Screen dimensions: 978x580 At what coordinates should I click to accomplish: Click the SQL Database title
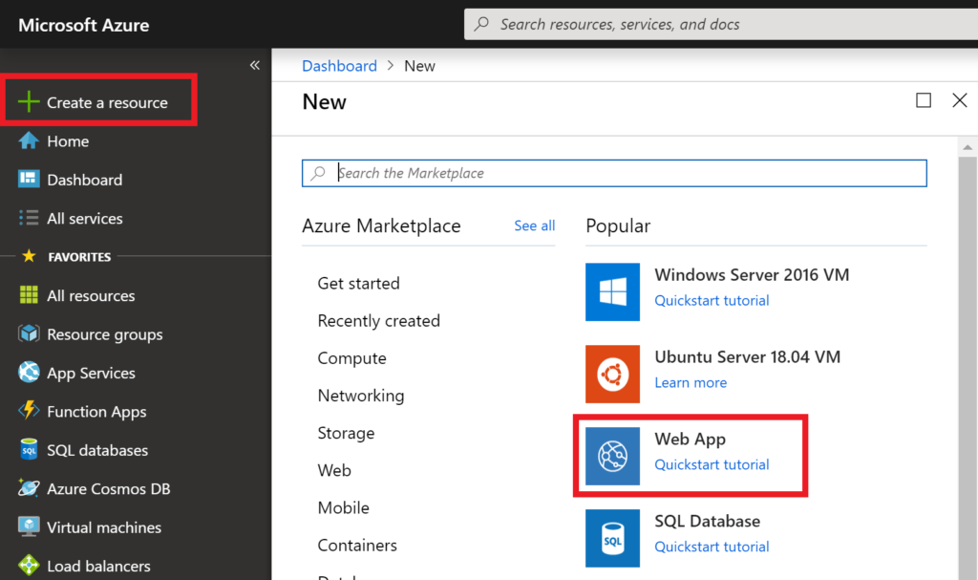tap(708, 521)
